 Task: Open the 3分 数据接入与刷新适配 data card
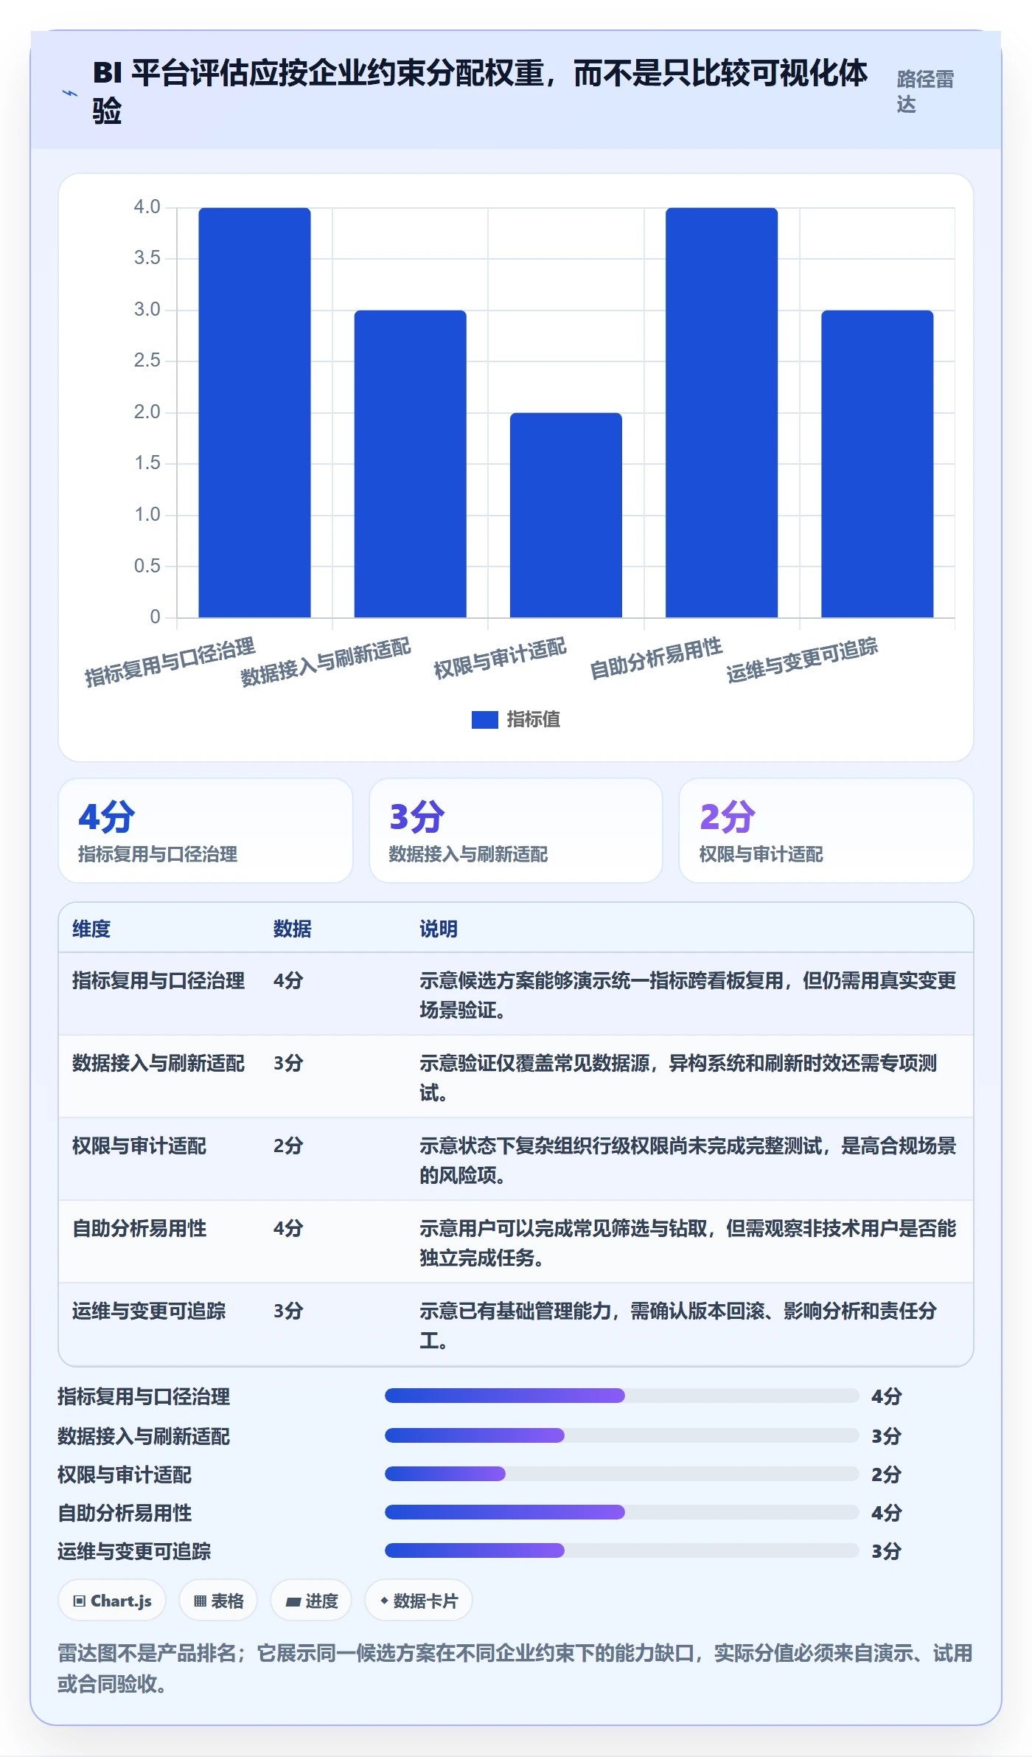pos(516,831)
